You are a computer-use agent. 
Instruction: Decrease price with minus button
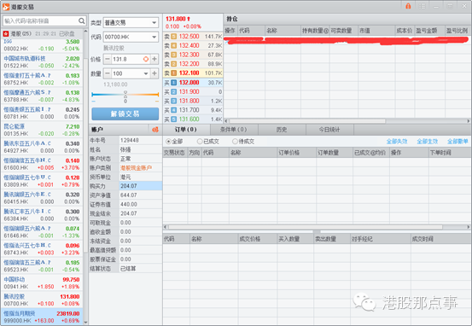click(x=108, y=59)
